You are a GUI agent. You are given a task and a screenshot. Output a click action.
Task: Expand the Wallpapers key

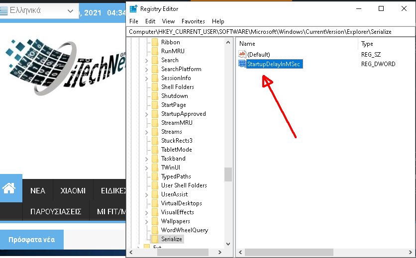pos(147,221)
